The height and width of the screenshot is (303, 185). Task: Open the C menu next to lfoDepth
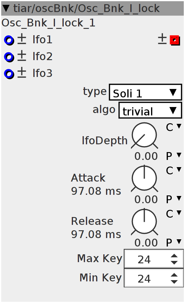[x=174, y=127]
